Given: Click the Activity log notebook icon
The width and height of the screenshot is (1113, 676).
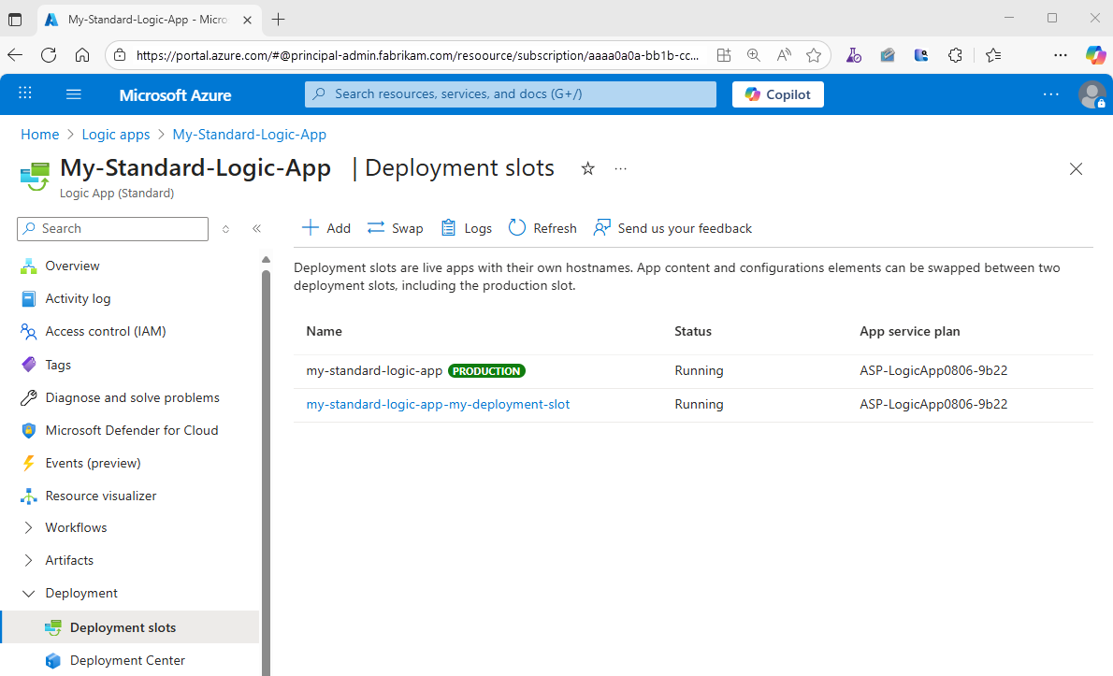Looking at the screenshot, I should click(28, 298).
